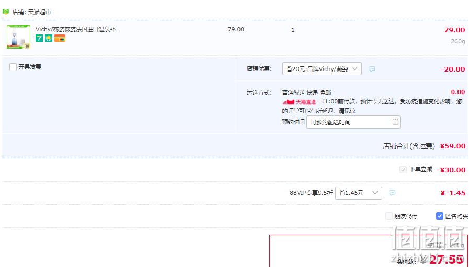Click the 店铺合计 total ¥59.00 amount

click(453, 146)
